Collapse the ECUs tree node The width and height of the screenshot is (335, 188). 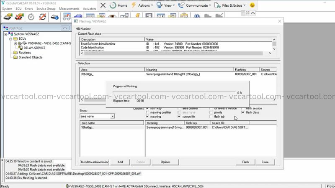click(x=10, y=39)
